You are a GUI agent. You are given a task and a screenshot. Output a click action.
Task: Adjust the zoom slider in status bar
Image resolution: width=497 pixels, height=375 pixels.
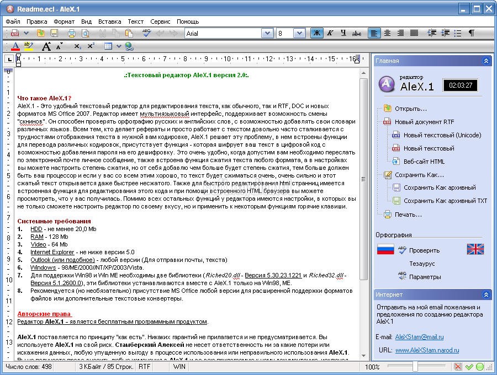pyautogui.click(x=415, y=367)
